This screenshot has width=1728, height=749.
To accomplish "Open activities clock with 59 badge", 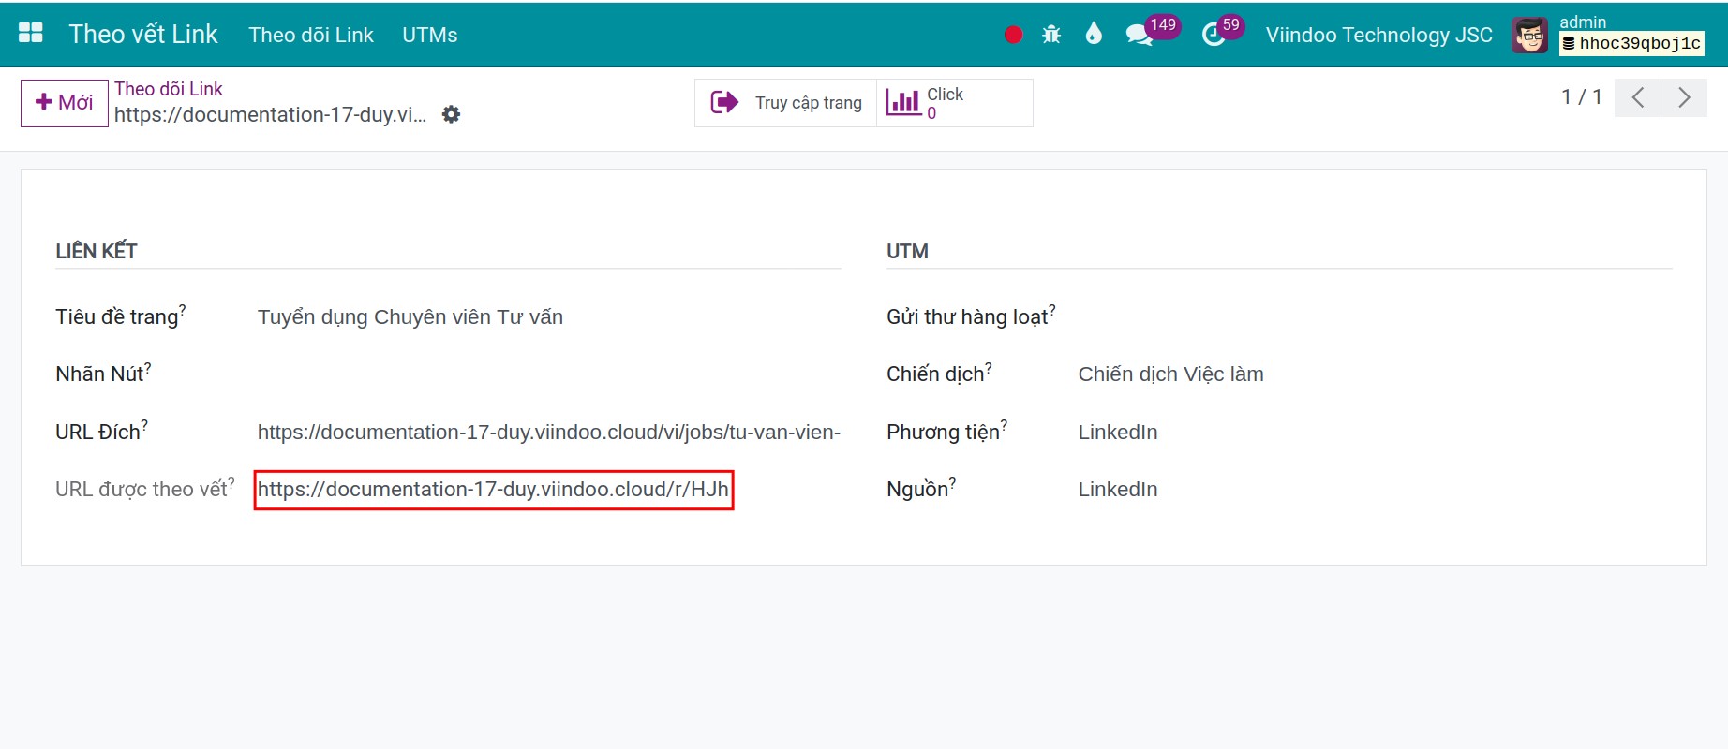I will [x=1222, y=33].
